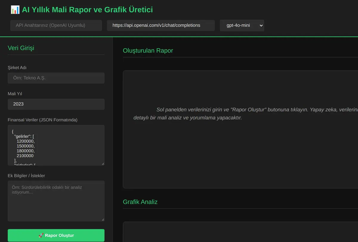Click the placeholder text in the report area

246,113
